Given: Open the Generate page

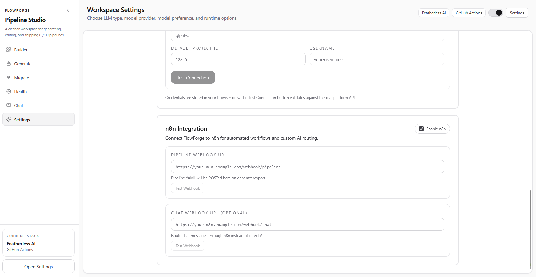Looking at the screenshot, I should pos(23,64).
